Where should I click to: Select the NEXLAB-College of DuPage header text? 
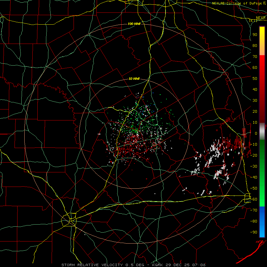(237, 3)
